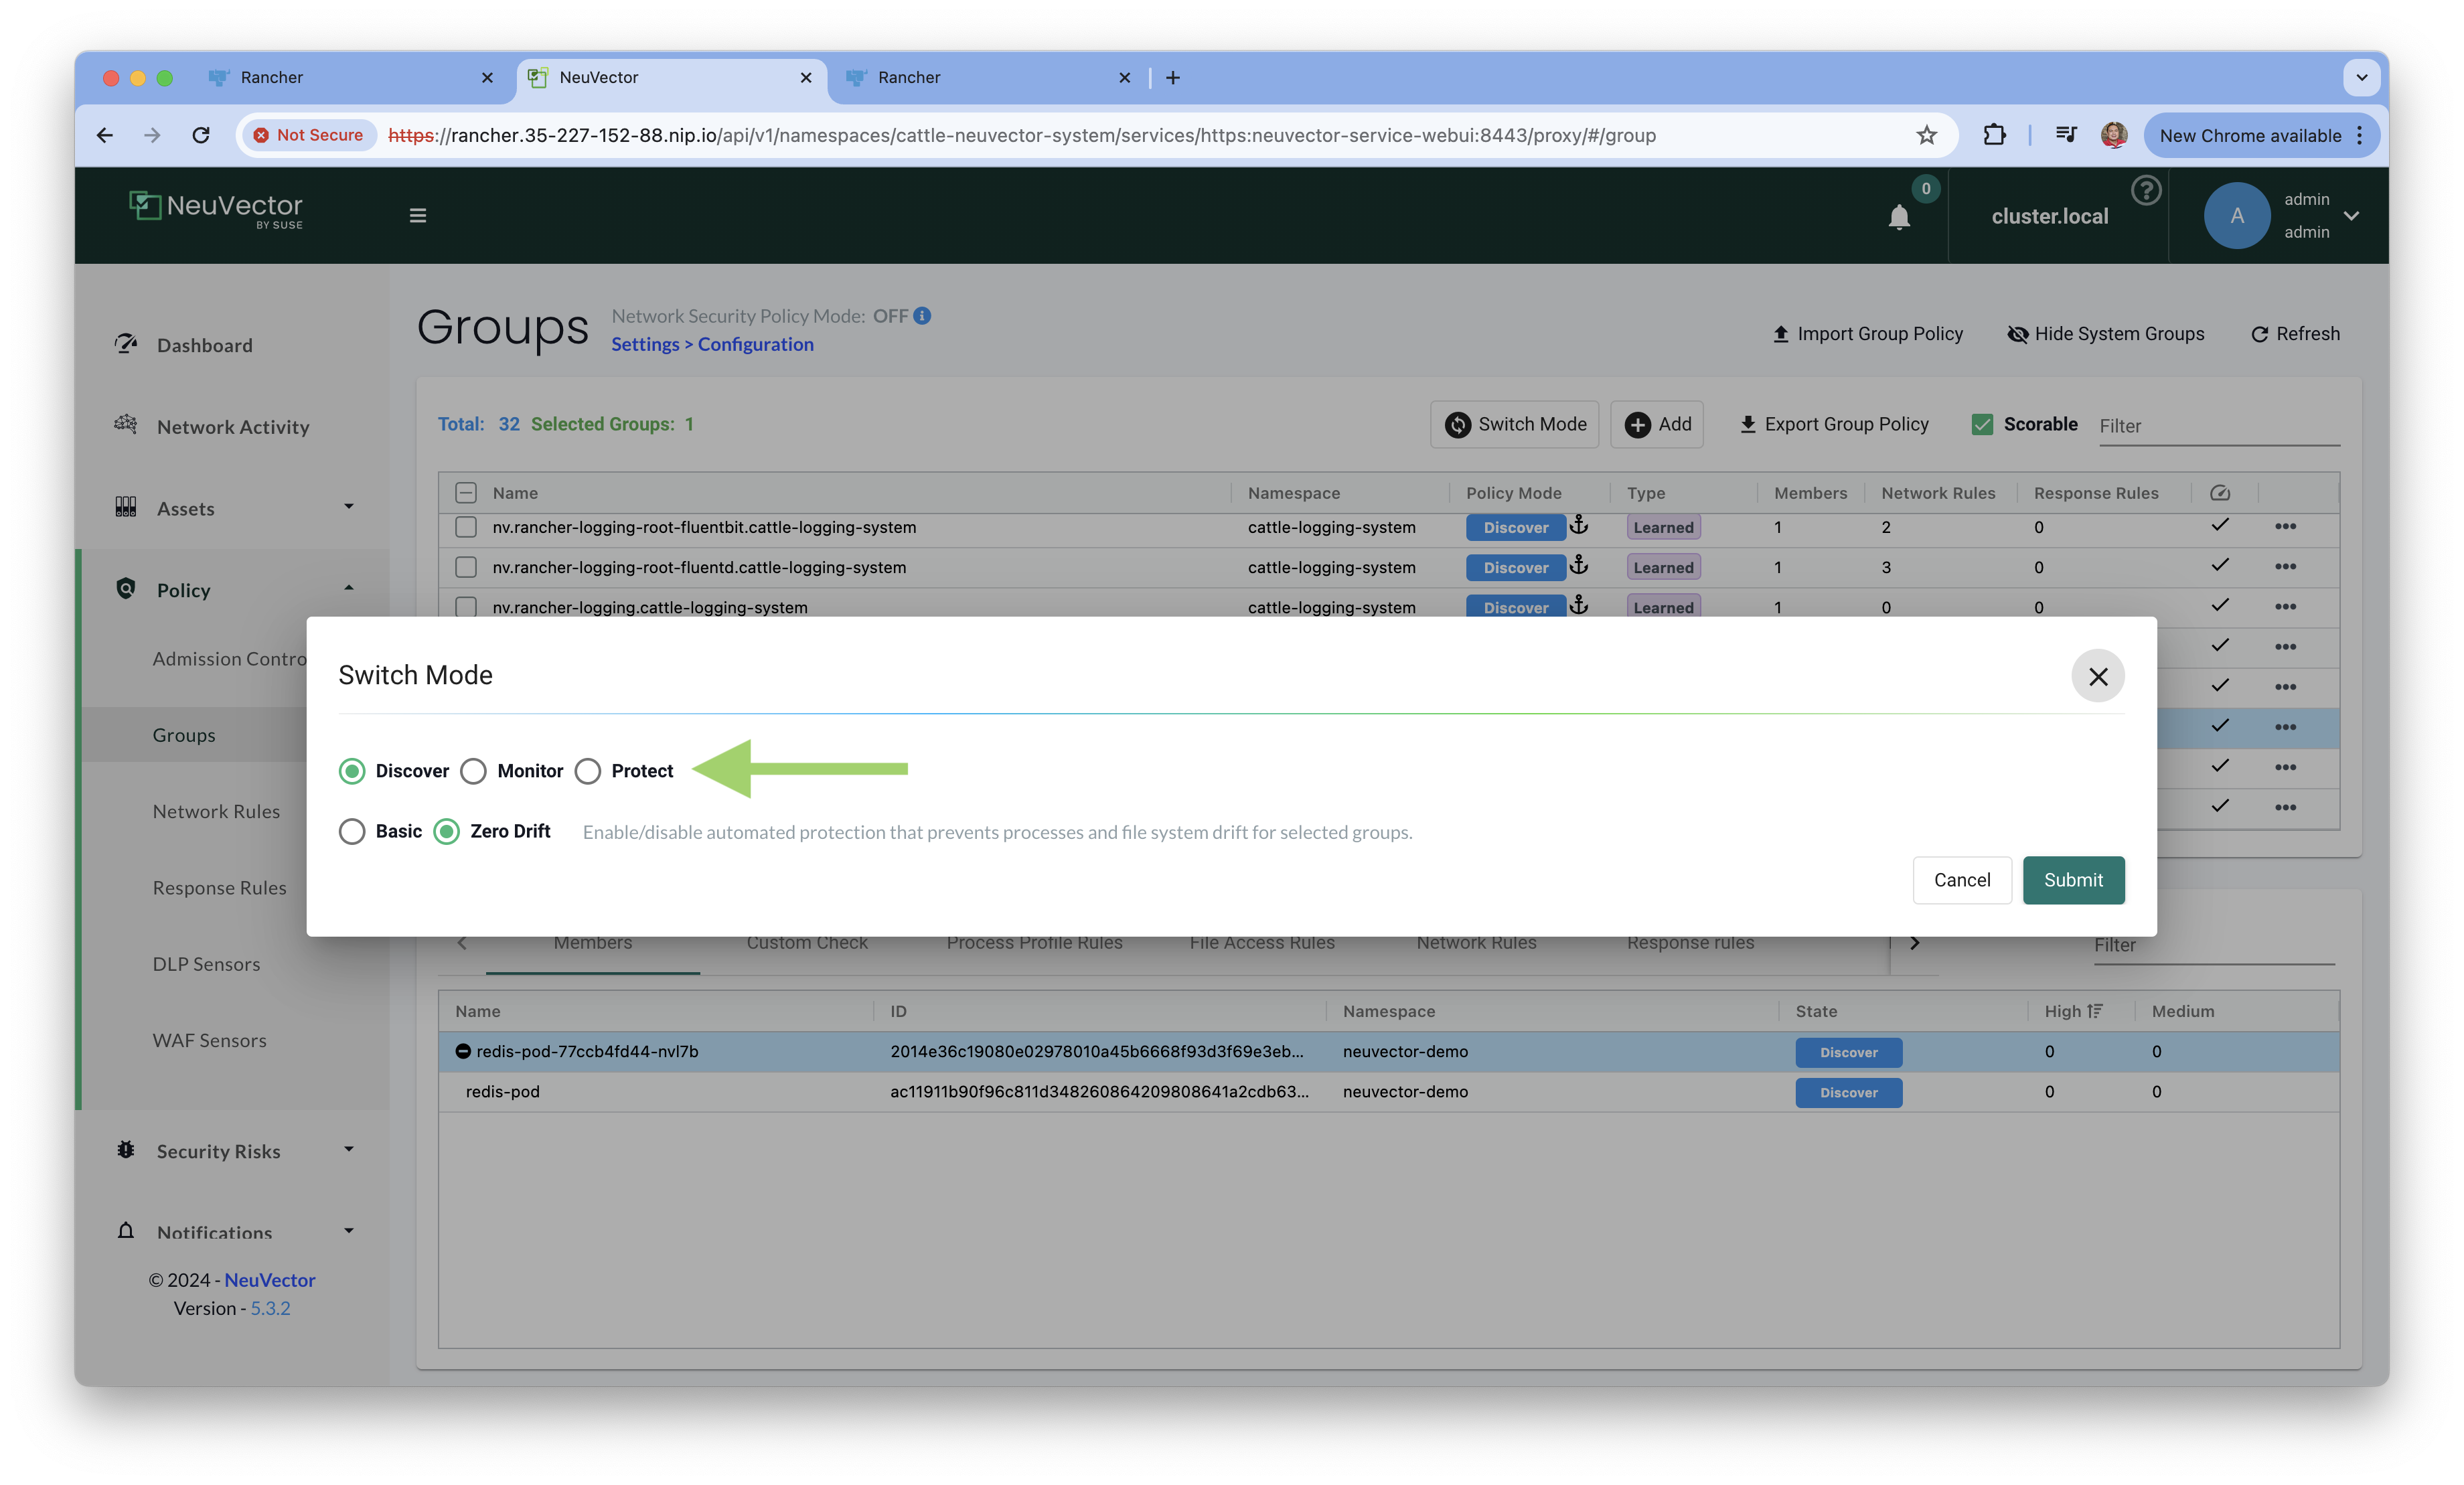This screenshot has height=1485, width=2464.
Task: Open the Chrome extensions puzzle icon
Action: click(x=1994, y=135)
